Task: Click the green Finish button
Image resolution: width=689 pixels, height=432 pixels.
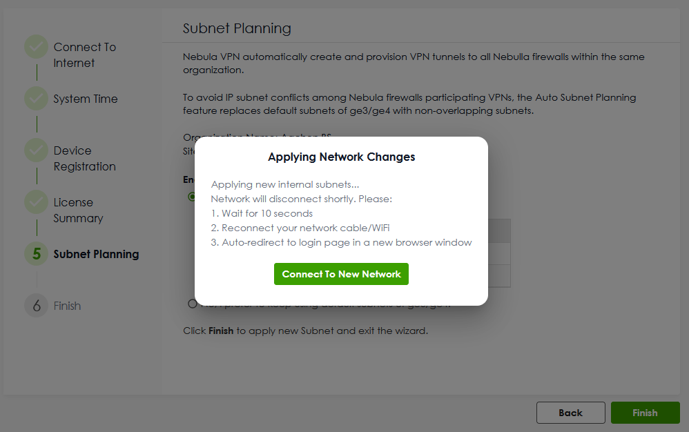Action: pos(645,413)
